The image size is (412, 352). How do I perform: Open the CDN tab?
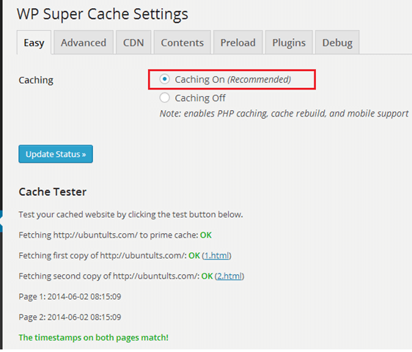[133, 43]
